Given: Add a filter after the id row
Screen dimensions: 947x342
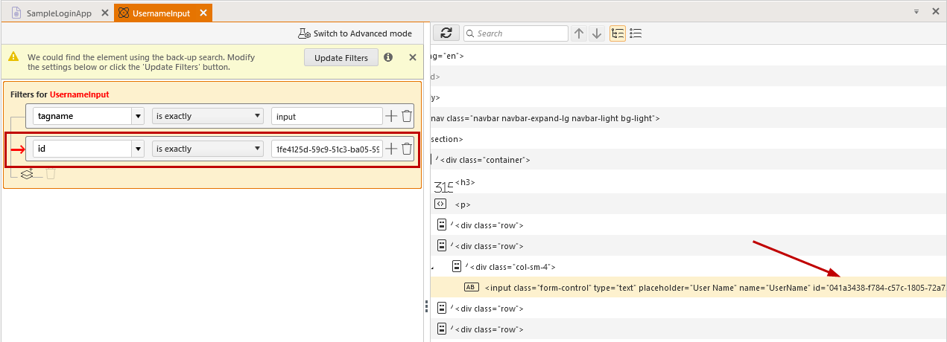Looking at the screenshot, I should tap(391, 149).
